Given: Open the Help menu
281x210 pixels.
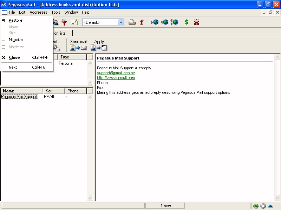Looking at the screenshot, I should [x=85, y=12].
